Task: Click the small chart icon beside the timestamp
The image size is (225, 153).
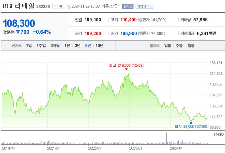Action: tap(69, 6)
